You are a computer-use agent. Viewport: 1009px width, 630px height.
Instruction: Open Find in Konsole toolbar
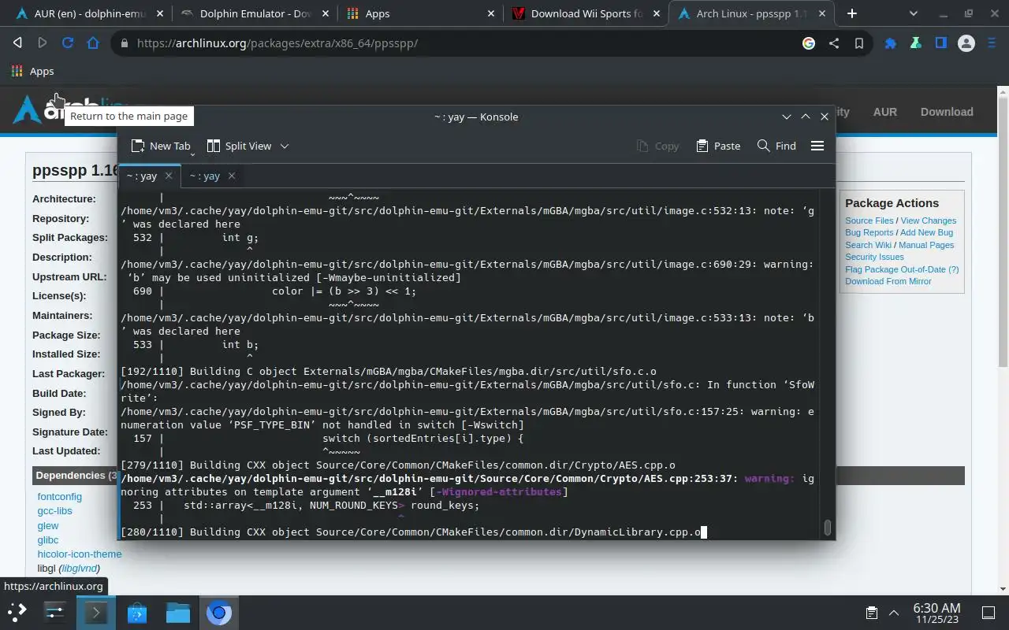pyautogui.click(x=776, y=146)
